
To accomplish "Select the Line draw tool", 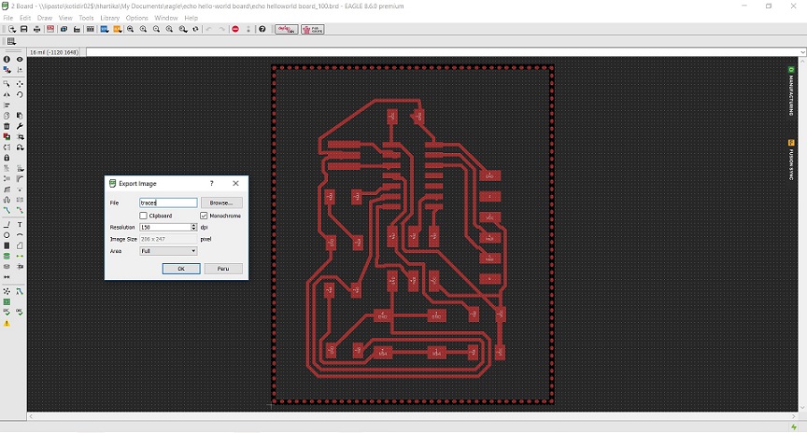I will tap(7, 225).
